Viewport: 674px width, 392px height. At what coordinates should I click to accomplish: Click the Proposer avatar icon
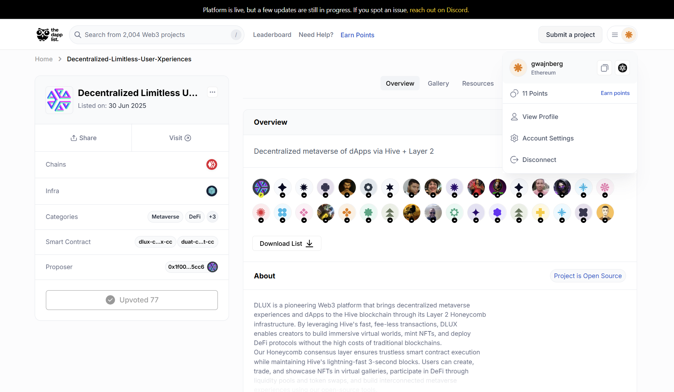tap(212, 267)
